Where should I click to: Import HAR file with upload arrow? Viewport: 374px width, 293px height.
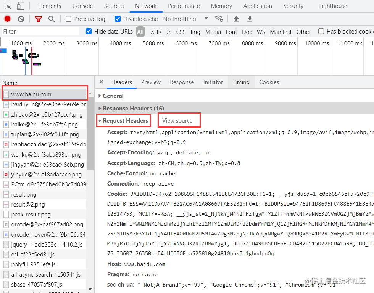coord(236,19)
